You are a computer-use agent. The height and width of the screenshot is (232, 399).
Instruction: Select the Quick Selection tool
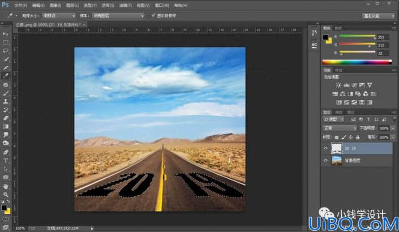click(x=6, y=59)
